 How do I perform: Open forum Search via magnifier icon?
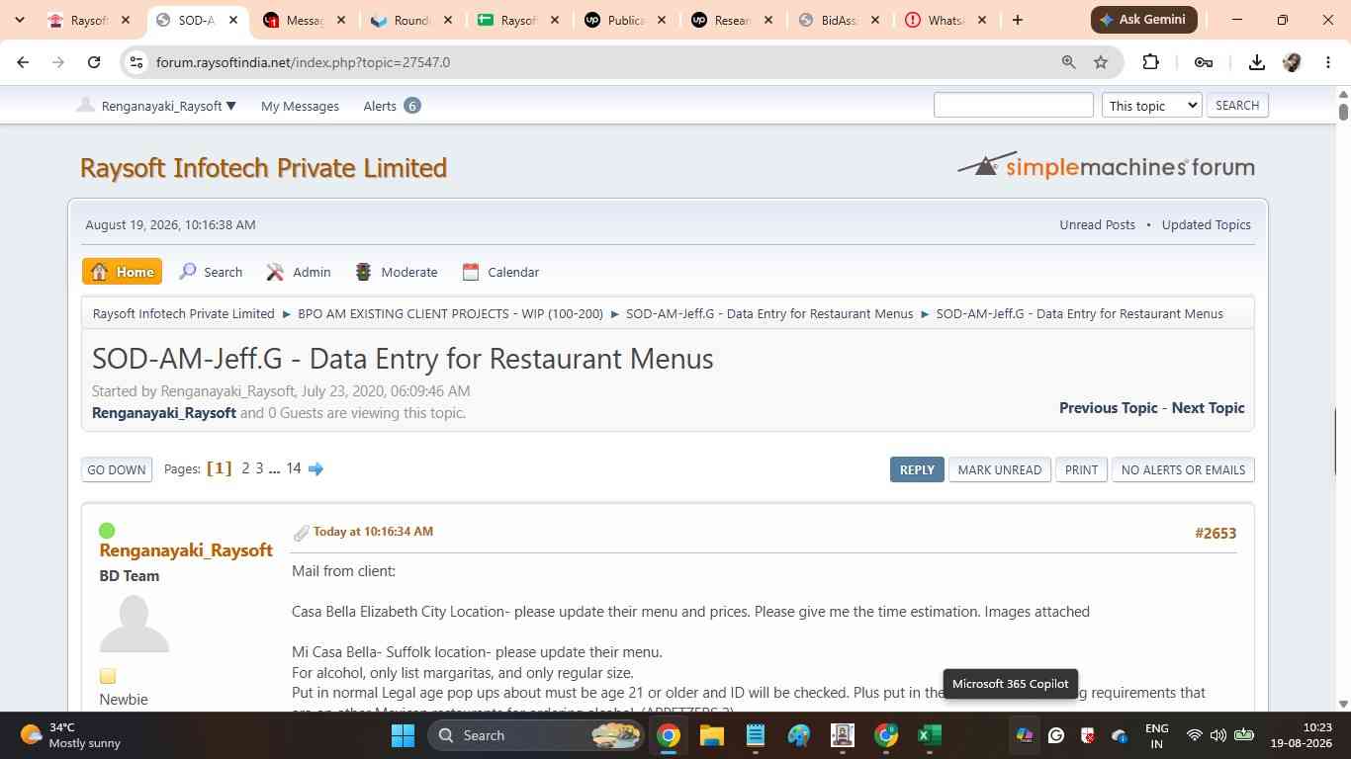click(188, 272)
